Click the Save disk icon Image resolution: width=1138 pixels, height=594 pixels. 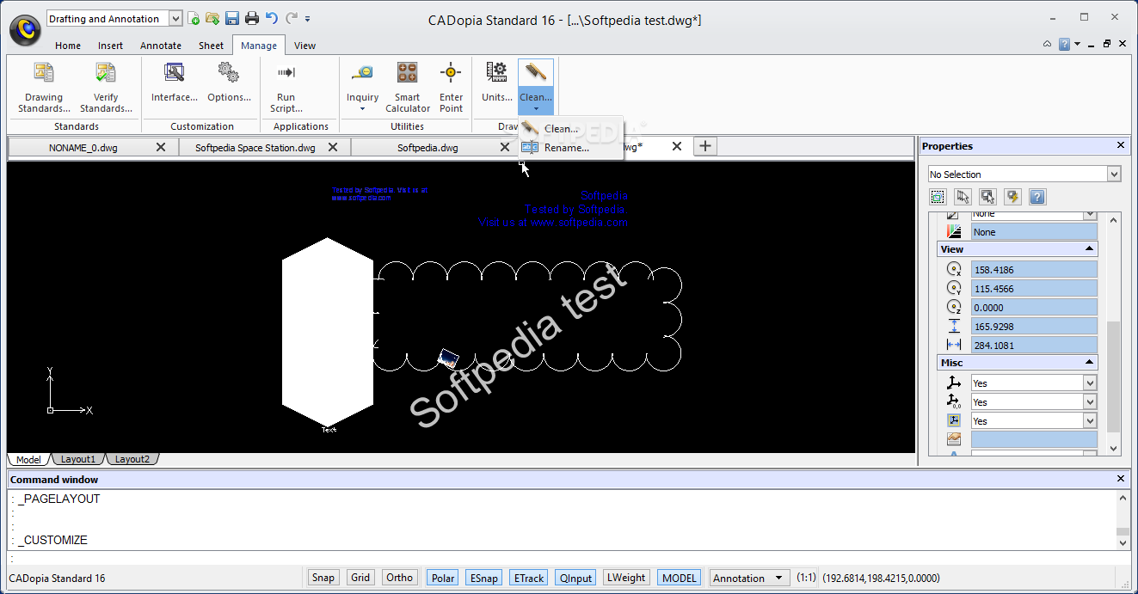pyautogui.click(x=232, y=18)
